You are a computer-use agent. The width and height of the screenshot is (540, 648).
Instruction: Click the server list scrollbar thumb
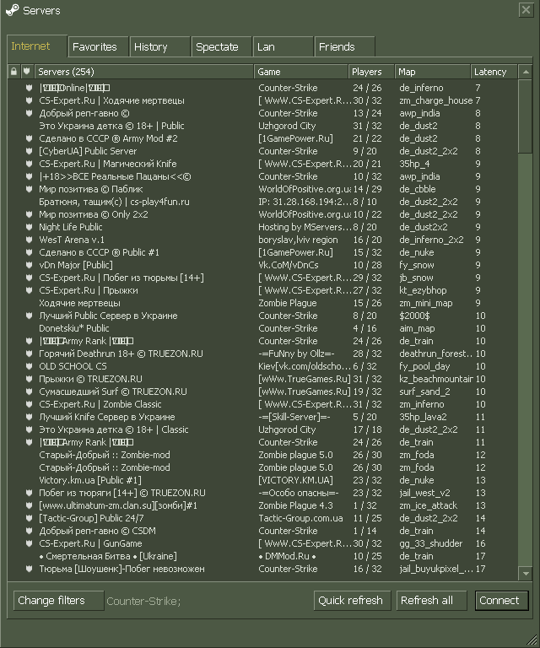tap(526, 116)
